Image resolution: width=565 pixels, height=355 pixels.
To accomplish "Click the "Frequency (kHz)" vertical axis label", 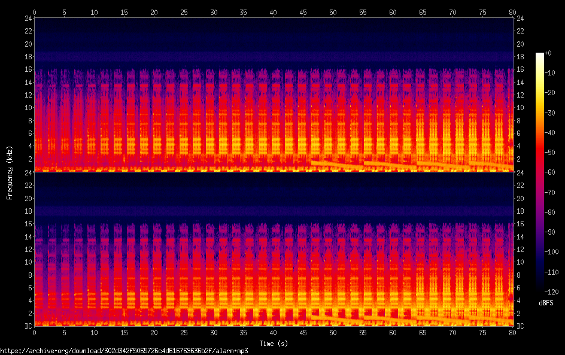I will pos(10,172).
